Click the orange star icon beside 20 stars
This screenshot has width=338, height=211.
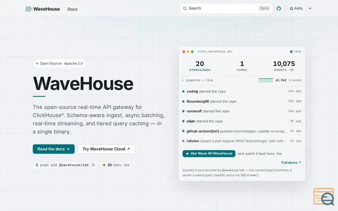[104, 165]
